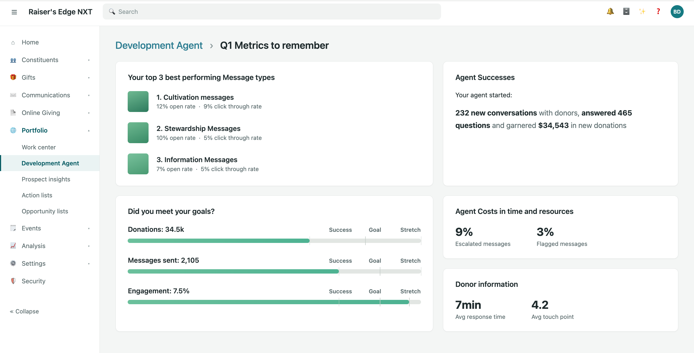Click '232 new conversations' text
The image size is (694, 353).
496,113
